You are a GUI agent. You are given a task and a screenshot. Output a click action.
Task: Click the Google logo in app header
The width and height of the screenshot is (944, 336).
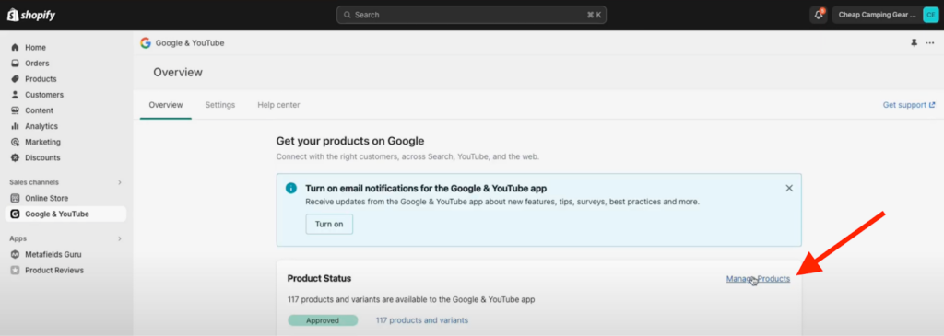click(146, 42)
